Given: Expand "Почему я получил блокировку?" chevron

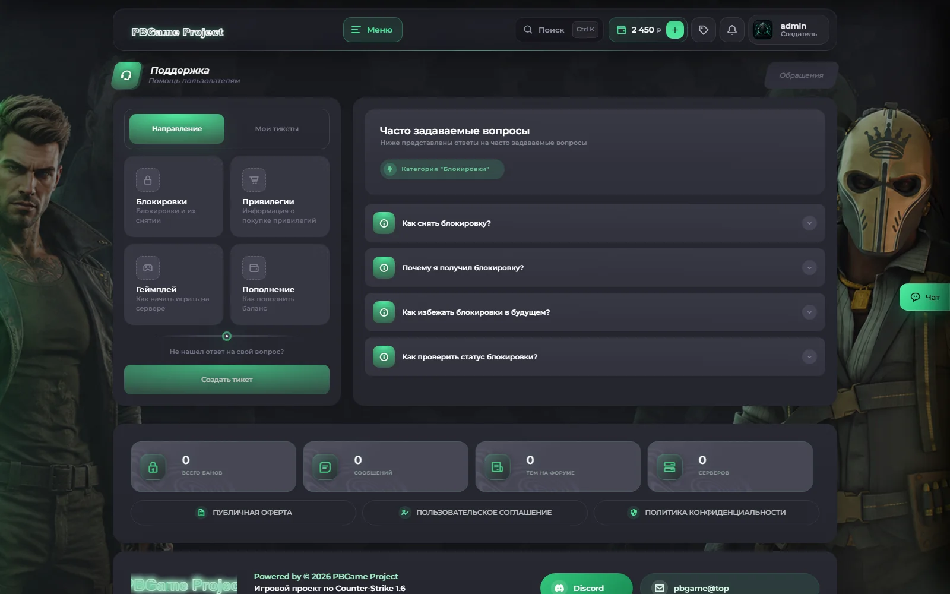Looking at the screenshot, I should (x=809, y=268).
